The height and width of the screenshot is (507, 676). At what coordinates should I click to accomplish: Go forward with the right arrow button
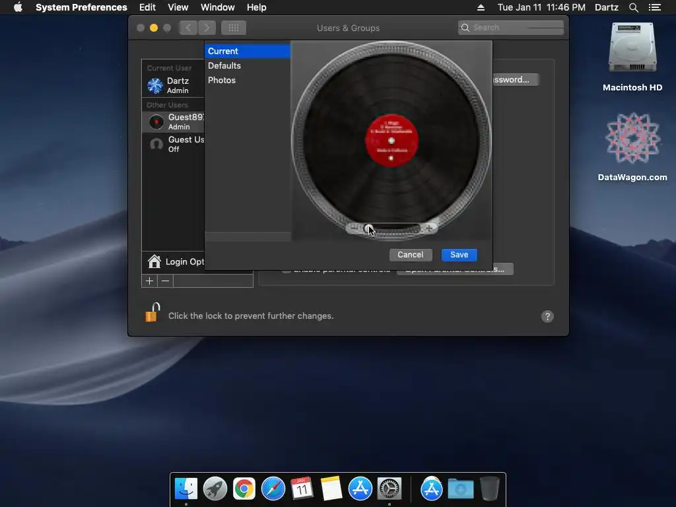[x=207, y=28]
